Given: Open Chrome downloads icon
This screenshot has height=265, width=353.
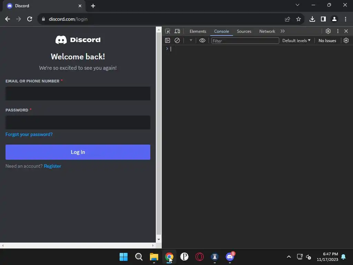Looking at the screenshot, I should (x=312, y=19).
